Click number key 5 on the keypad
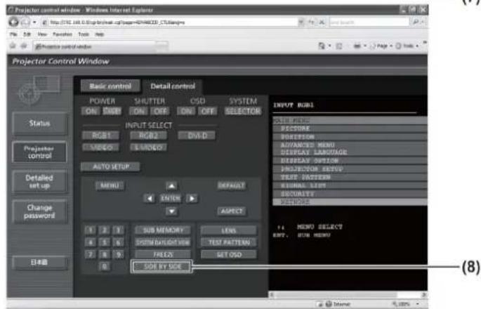Image resolution: width=481 pixels, height=309 pixels. [105, 242]
